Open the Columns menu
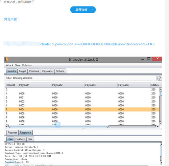Image resolution: width=169 pixels, height=166 pixels. coord(27,65)
